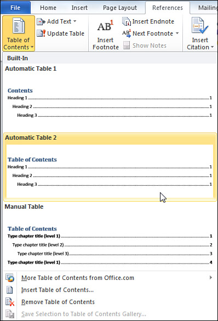Click the Add Text icon
The width and height of the screenshot is (218, 321).
[41, 21]
